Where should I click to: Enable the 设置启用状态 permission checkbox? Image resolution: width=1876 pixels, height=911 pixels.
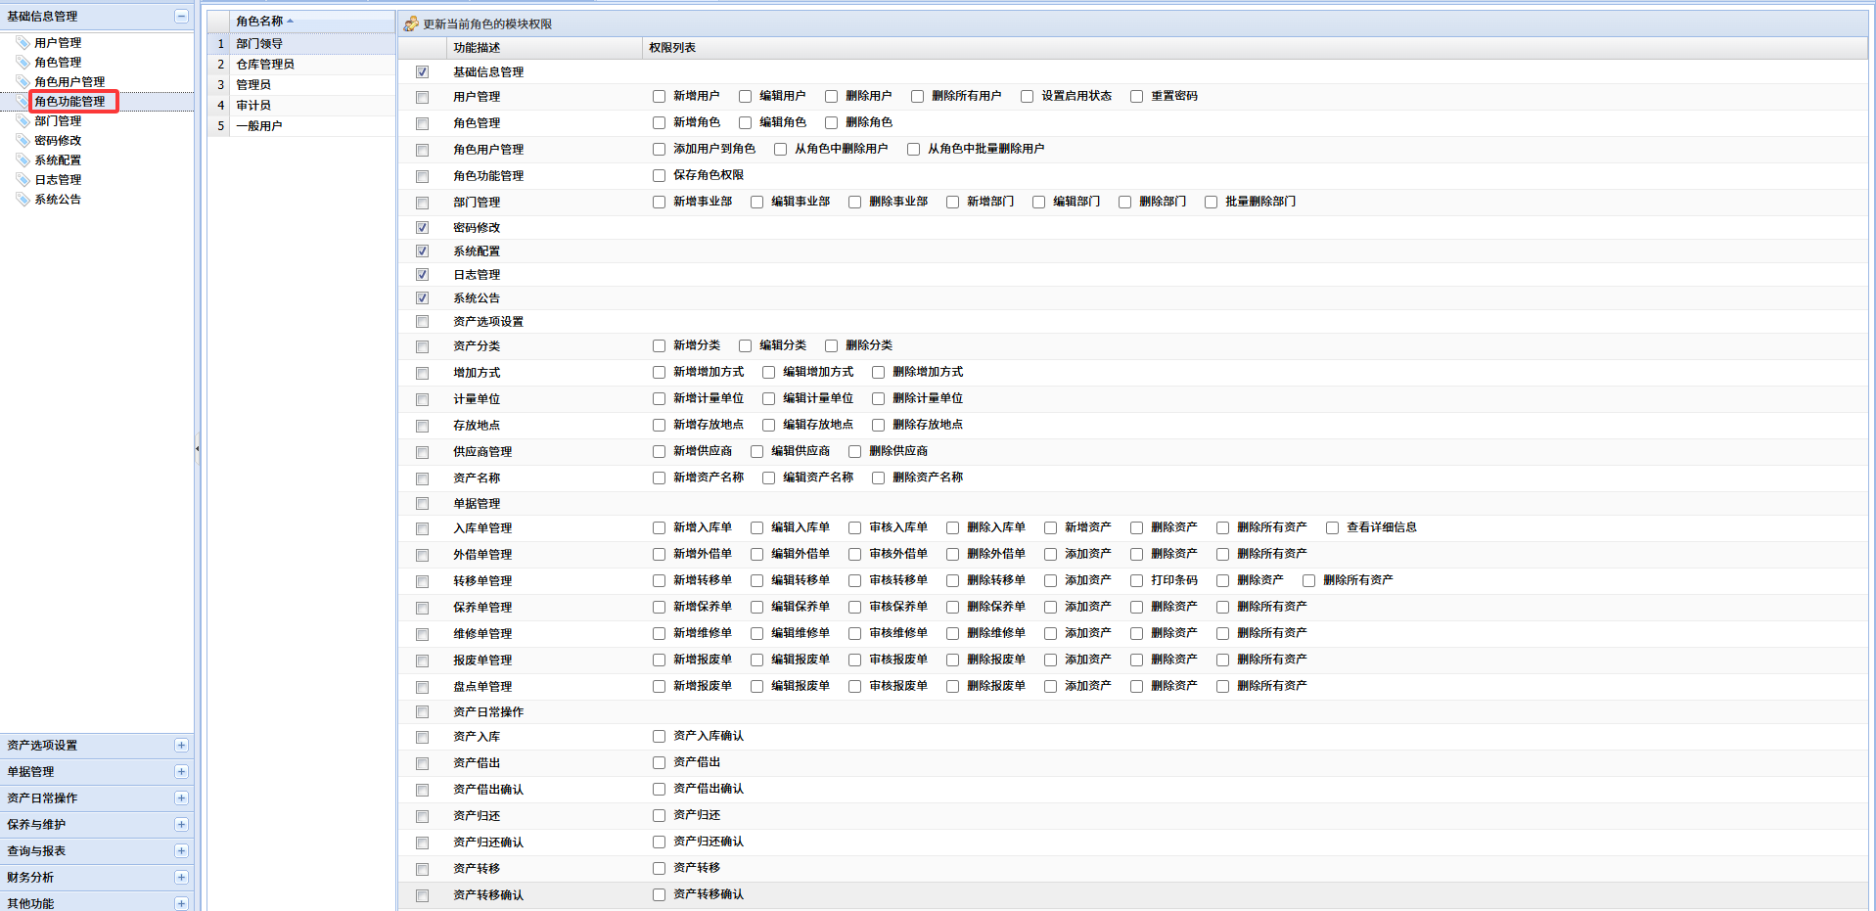pyautogui.click(x=1027, y=96)
